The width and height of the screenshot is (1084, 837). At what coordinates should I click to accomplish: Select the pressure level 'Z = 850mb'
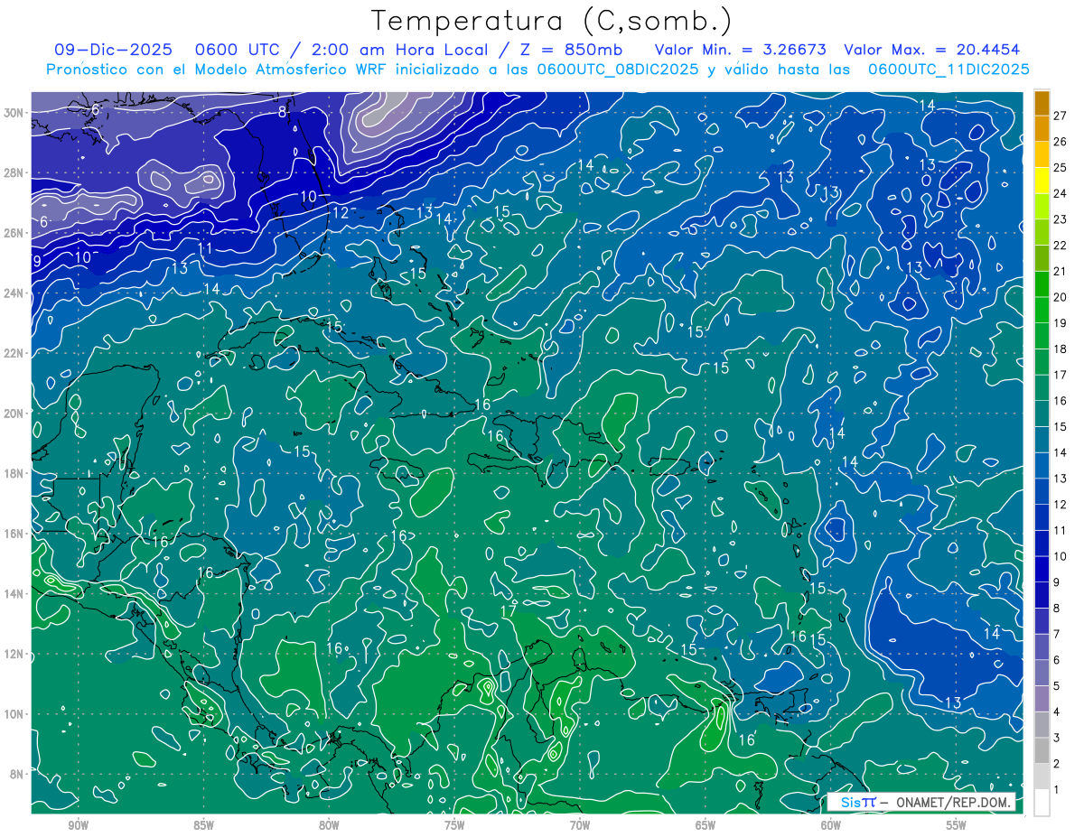[x=566, y=50]
